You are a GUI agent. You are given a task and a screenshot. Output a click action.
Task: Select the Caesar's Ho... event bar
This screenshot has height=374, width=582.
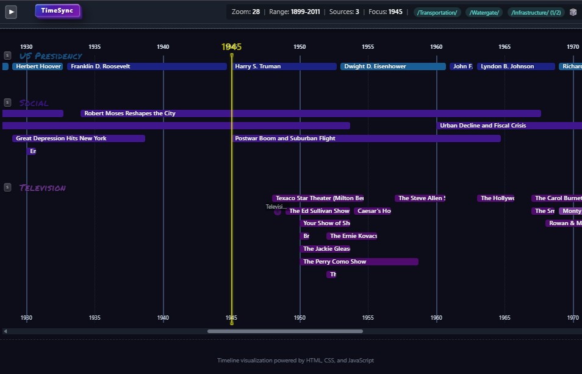click(x=372, y=210)
